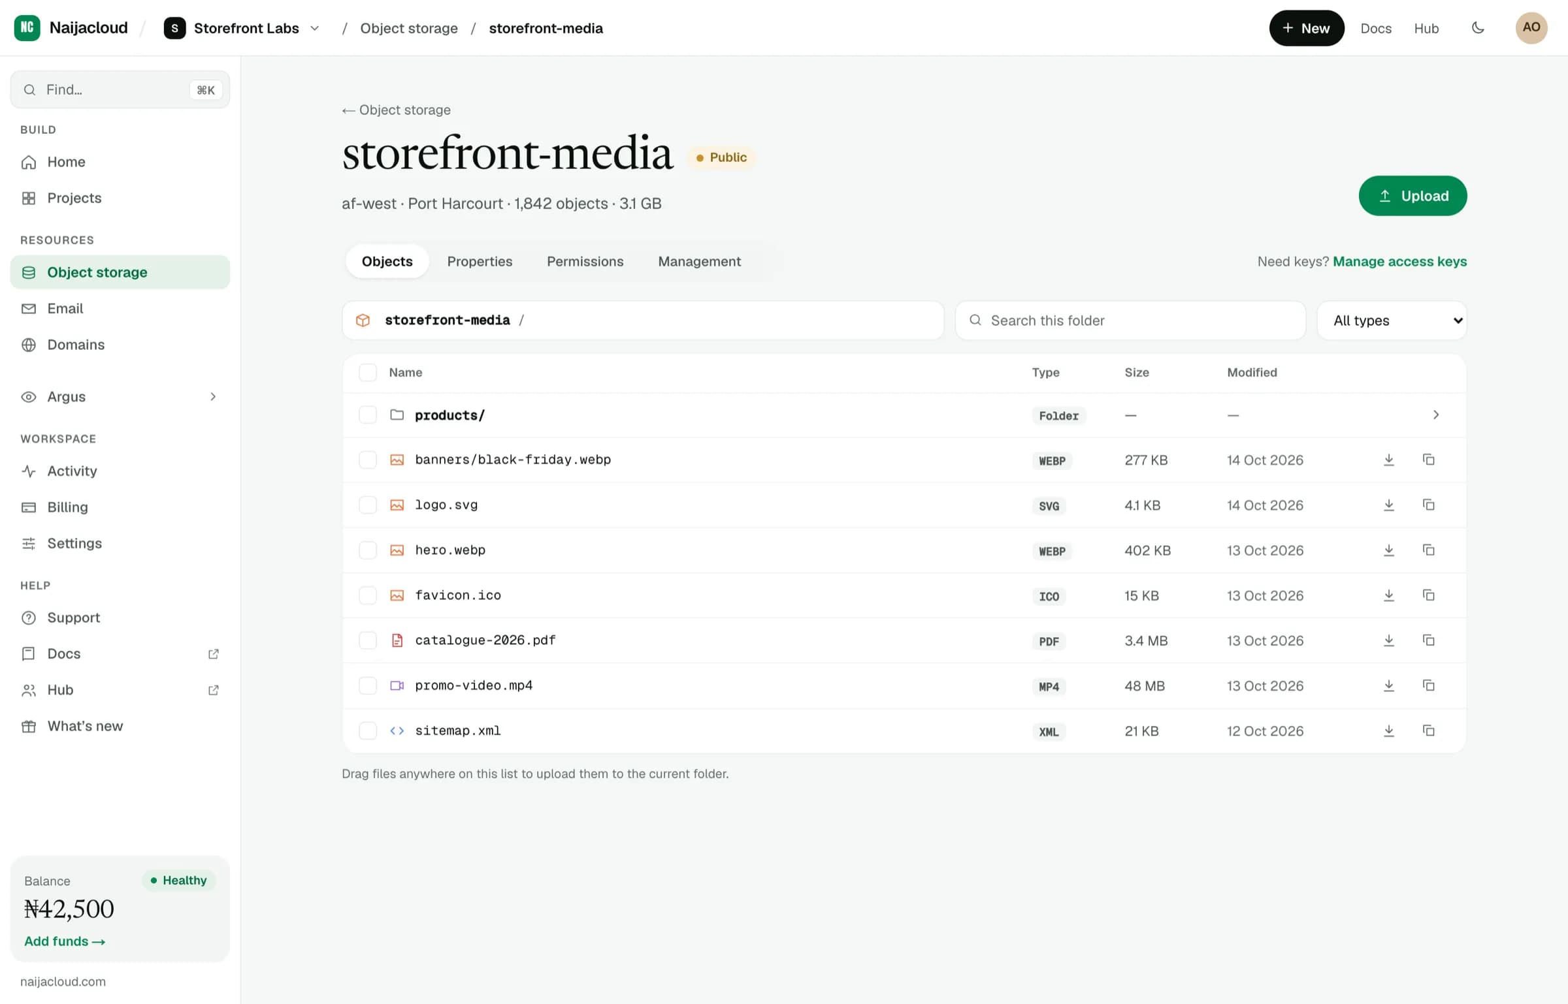Open the Management tab

click(x=699, y=261)
